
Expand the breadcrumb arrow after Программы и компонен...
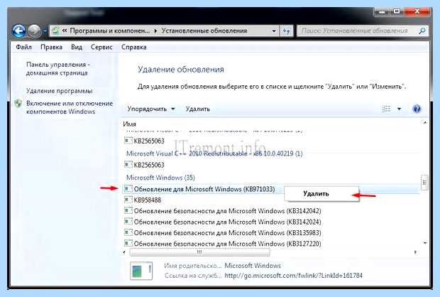(x=155, y=31)
